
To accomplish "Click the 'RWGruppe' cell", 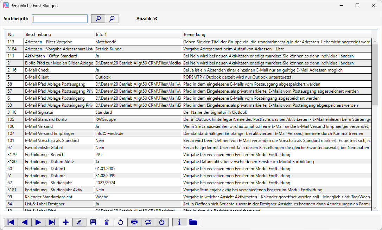I will [138, 119].
